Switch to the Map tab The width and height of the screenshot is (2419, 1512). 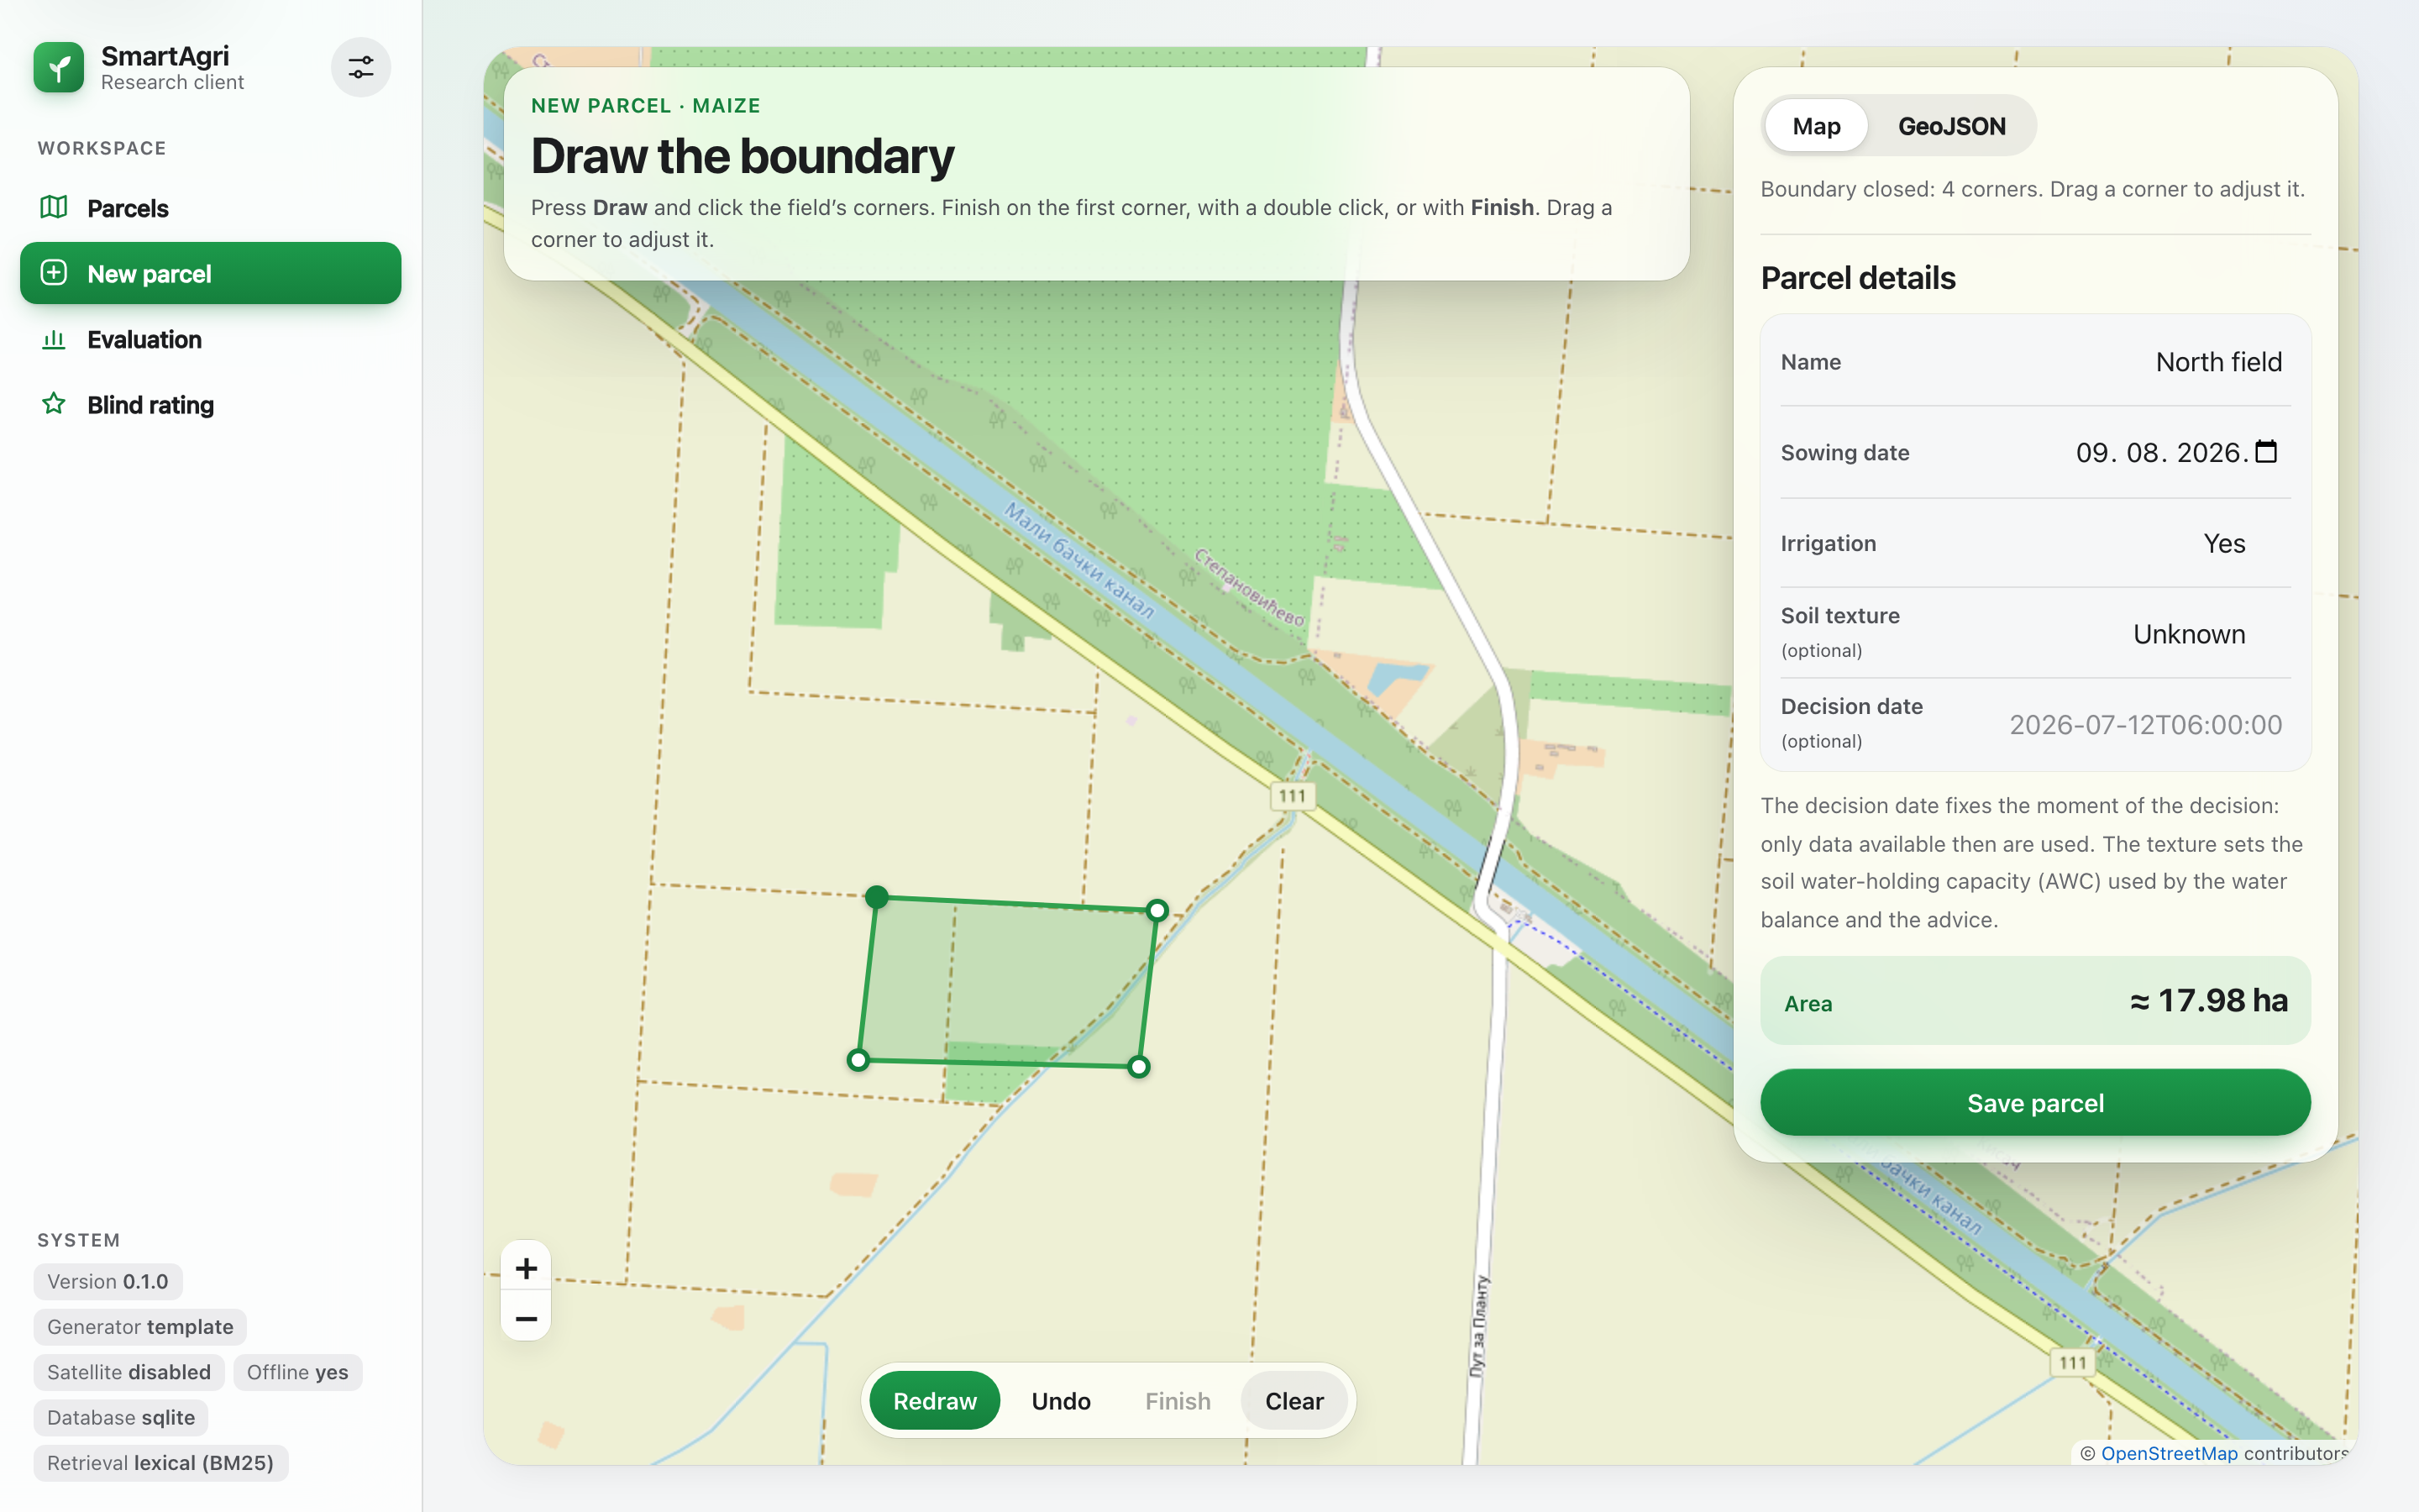click(1816, 126)
